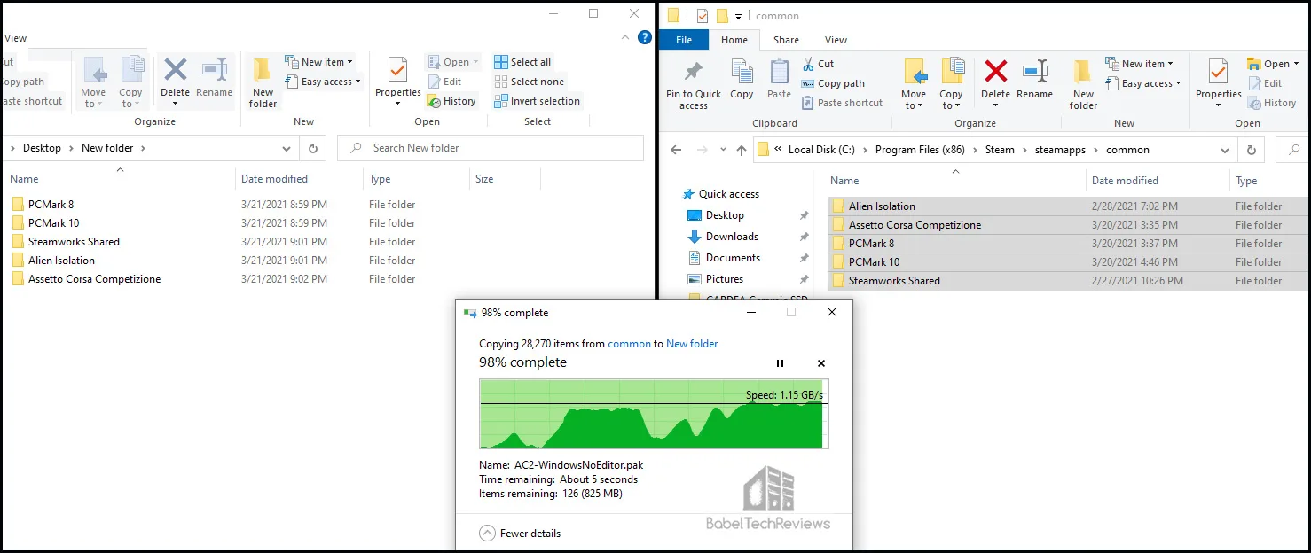The image size is (1311, 553).
Task: Go up one level in right window
Action: click(x=742, y=150)
